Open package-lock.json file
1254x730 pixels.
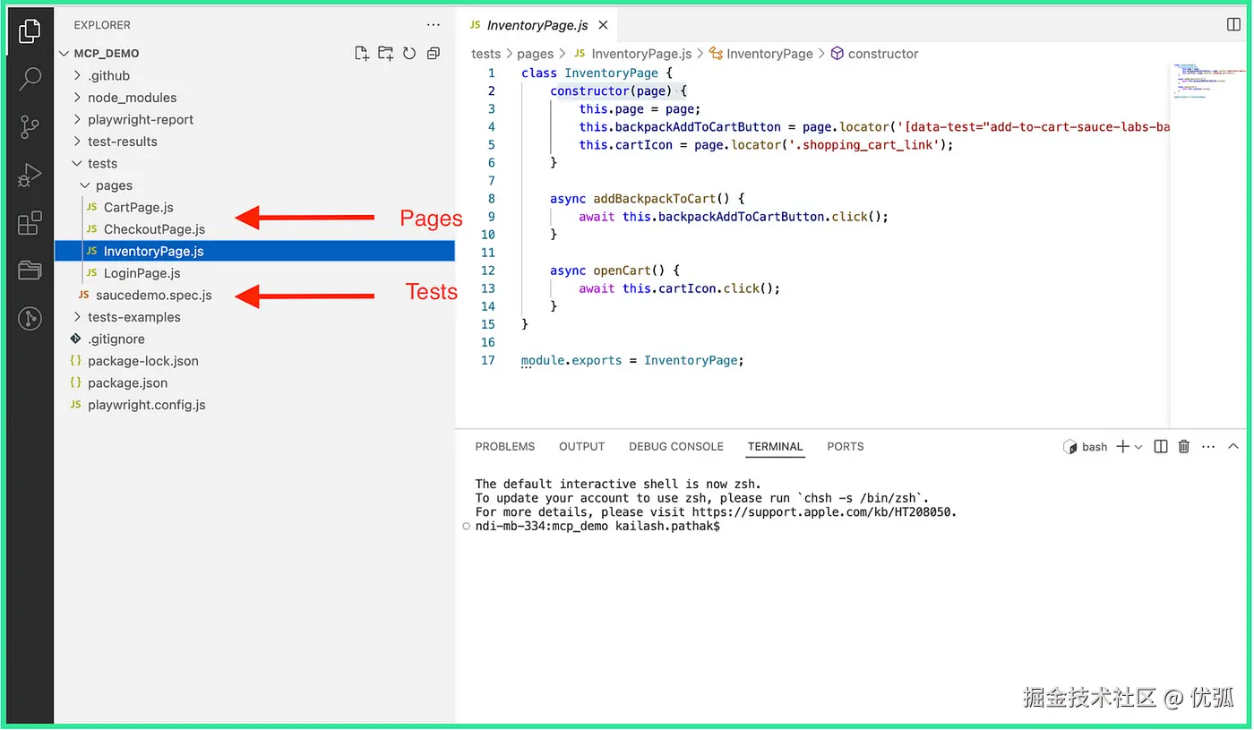click(x=255, y=361)
